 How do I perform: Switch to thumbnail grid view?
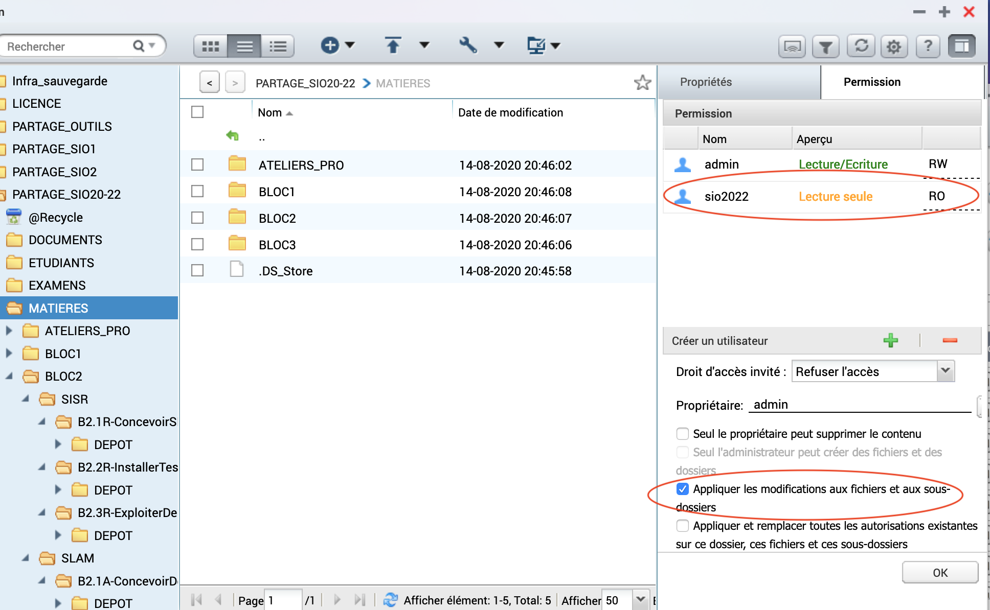pos(211,46)
